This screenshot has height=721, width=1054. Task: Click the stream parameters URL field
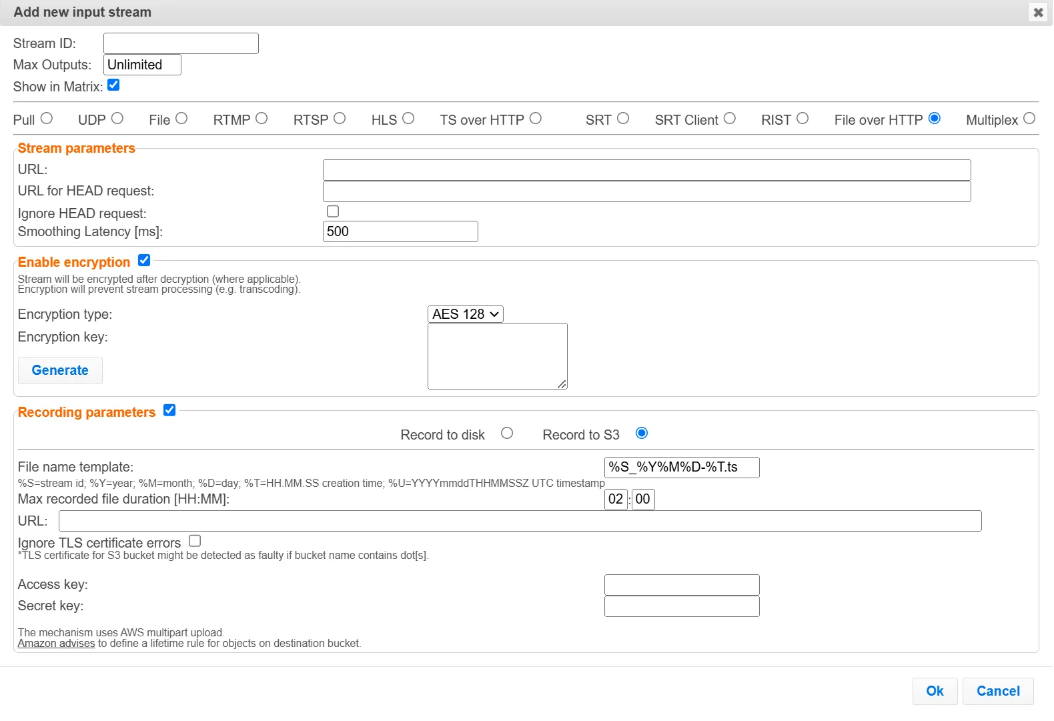click(646, 170)
